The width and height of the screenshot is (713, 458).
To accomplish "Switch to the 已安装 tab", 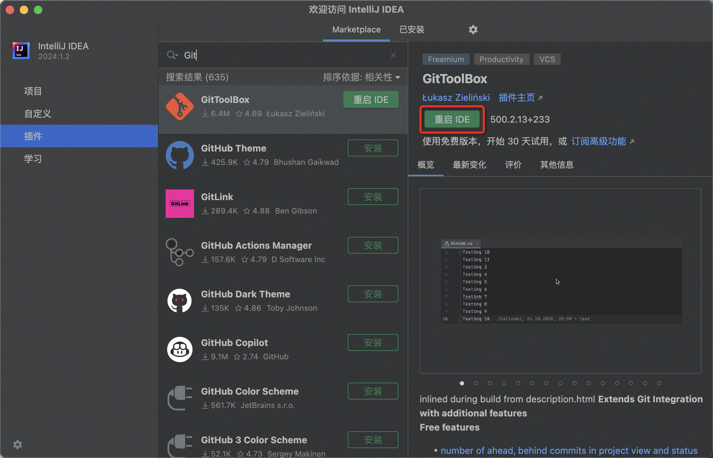I will [412, 30].
